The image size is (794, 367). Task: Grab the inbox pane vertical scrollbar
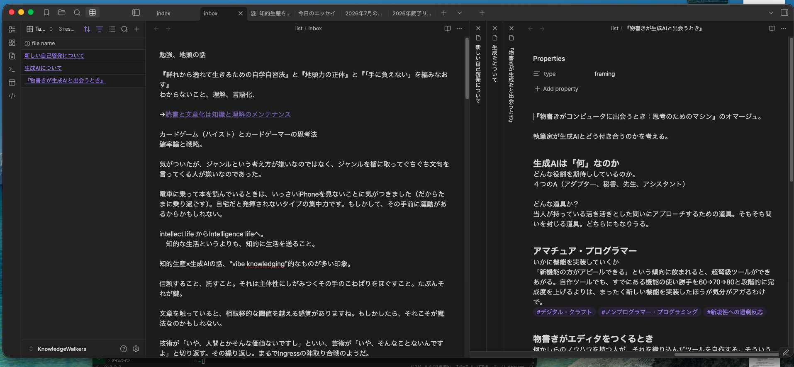467,68
